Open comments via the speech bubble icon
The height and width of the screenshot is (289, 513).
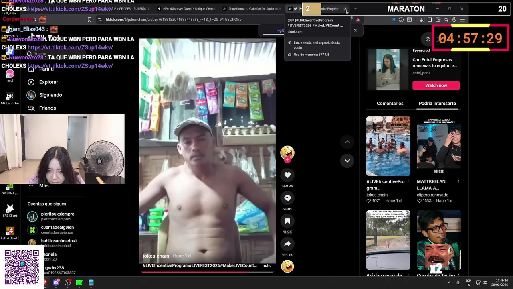click(287, 198)
